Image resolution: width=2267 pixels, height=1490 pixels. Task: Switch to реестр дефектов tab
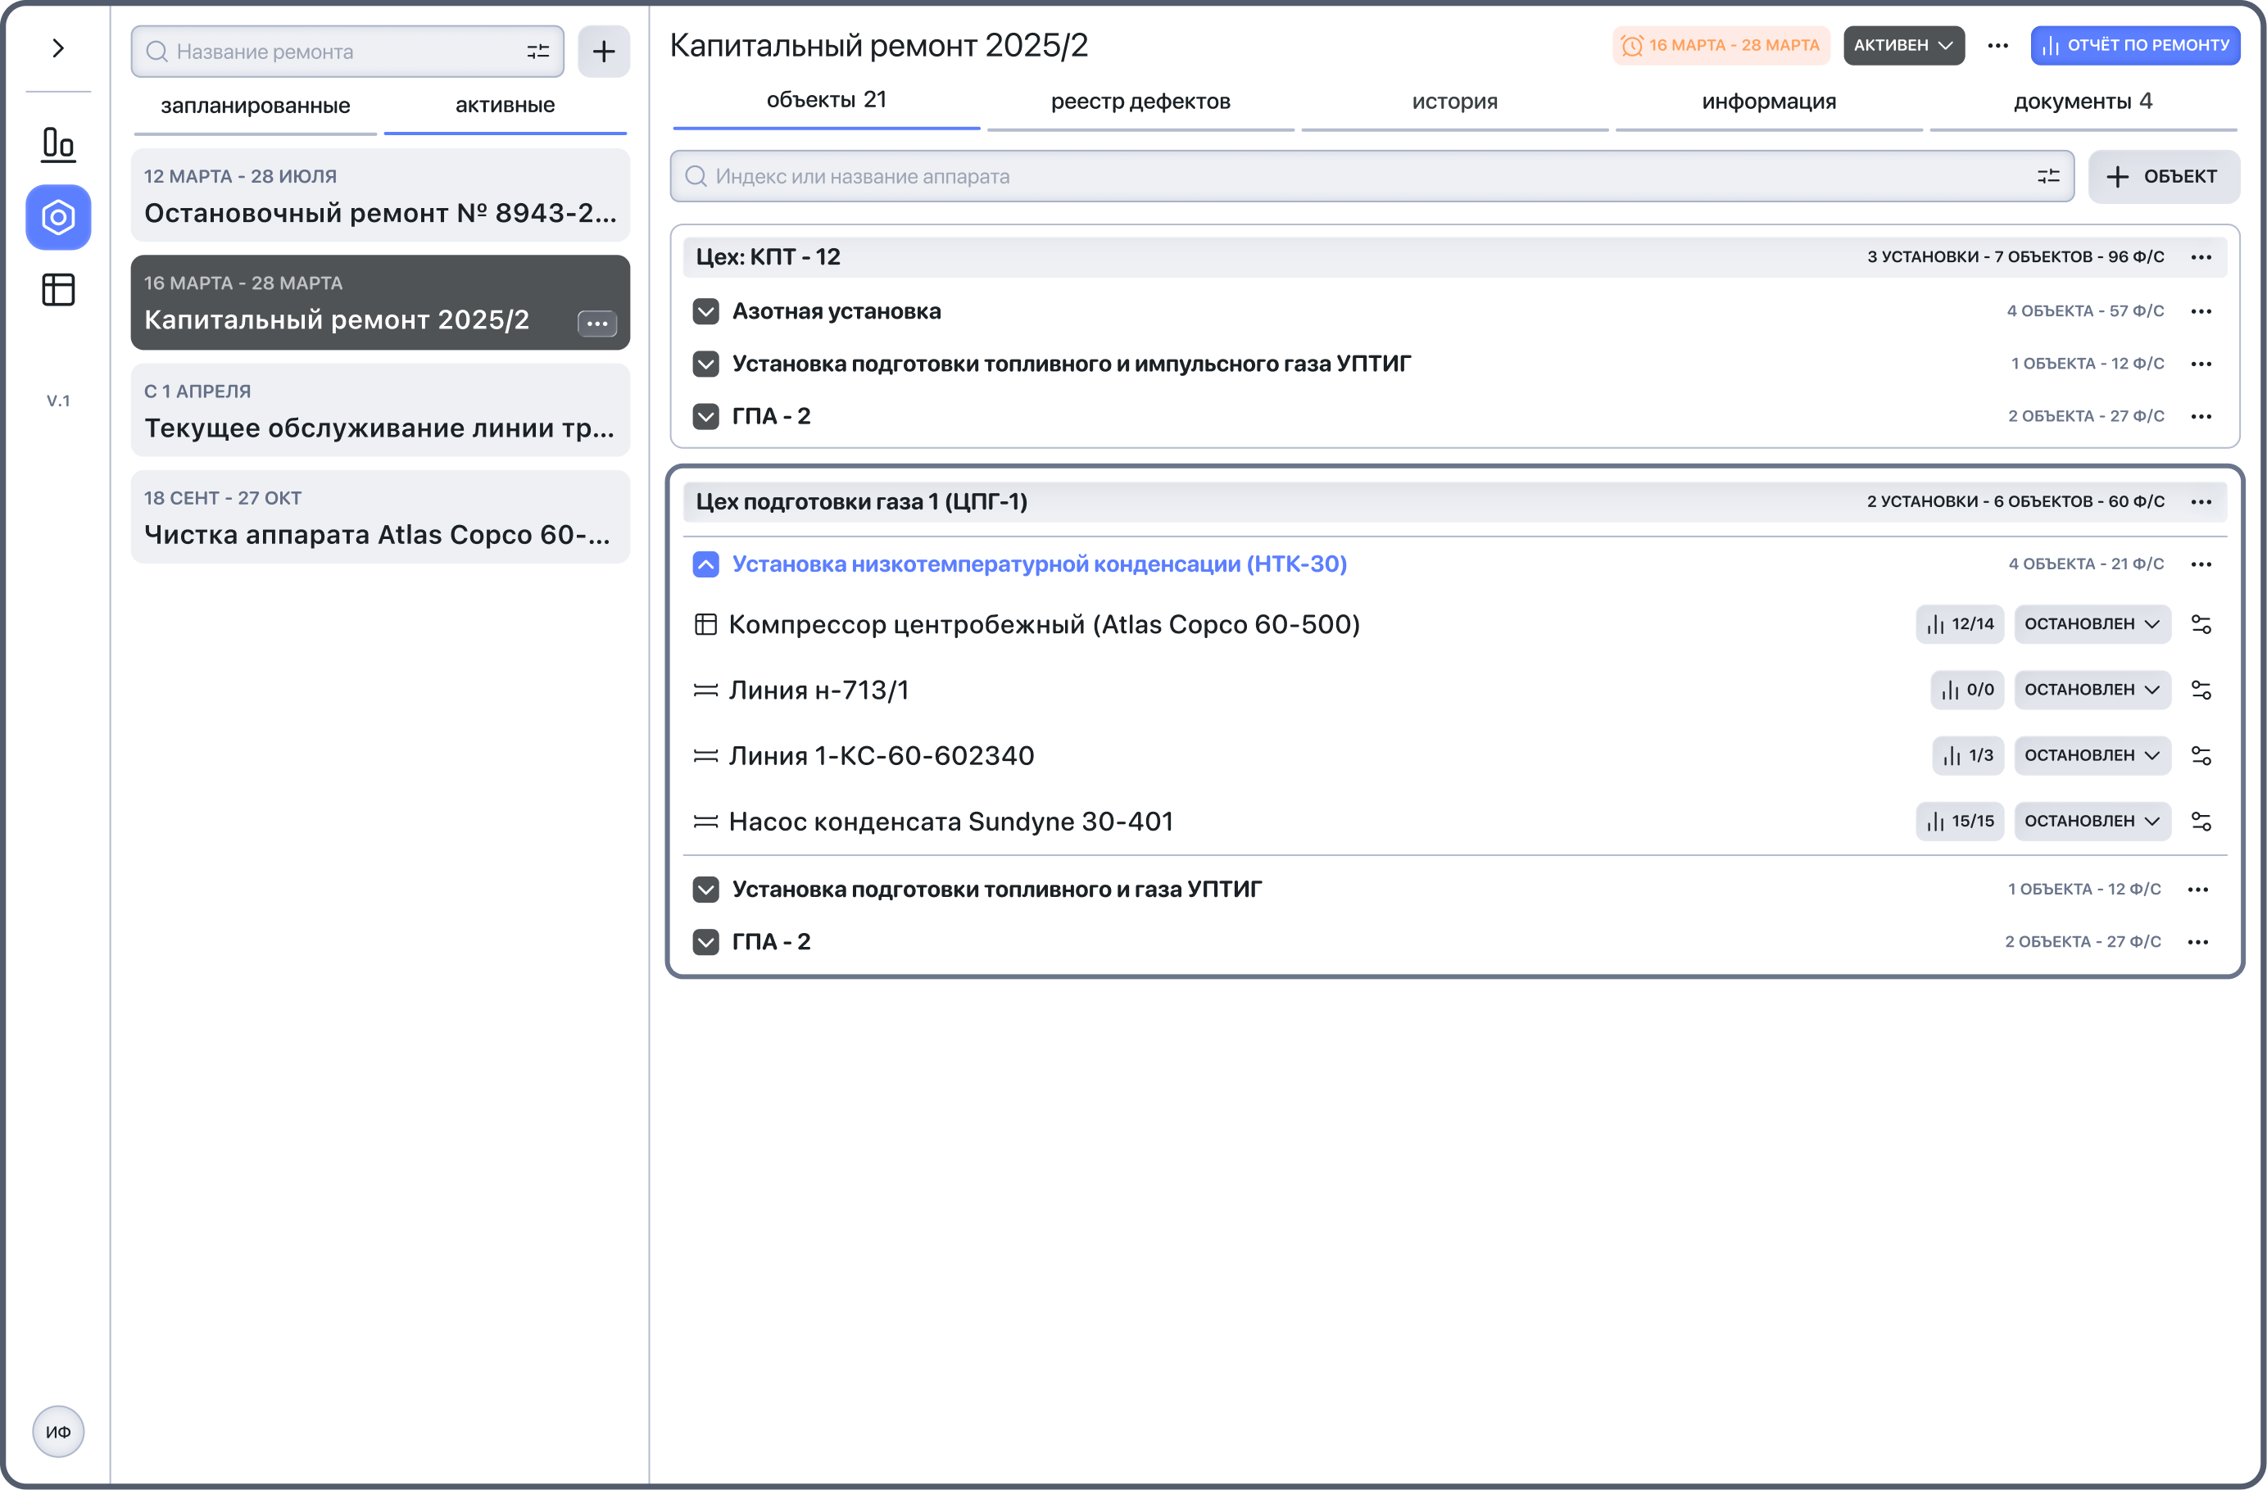click(1140, 102)
